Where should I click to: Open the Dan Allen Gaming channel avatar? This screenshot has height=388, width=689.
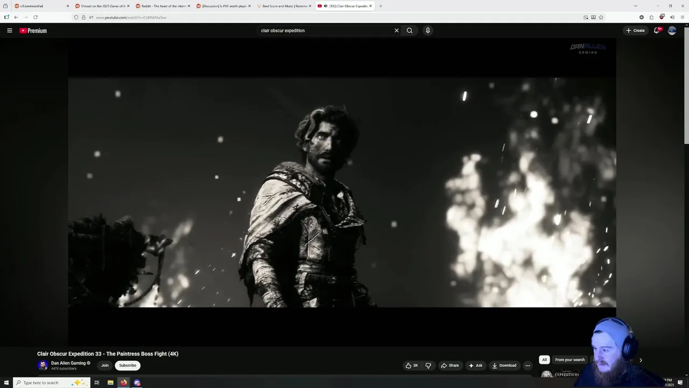pos(43,365)
